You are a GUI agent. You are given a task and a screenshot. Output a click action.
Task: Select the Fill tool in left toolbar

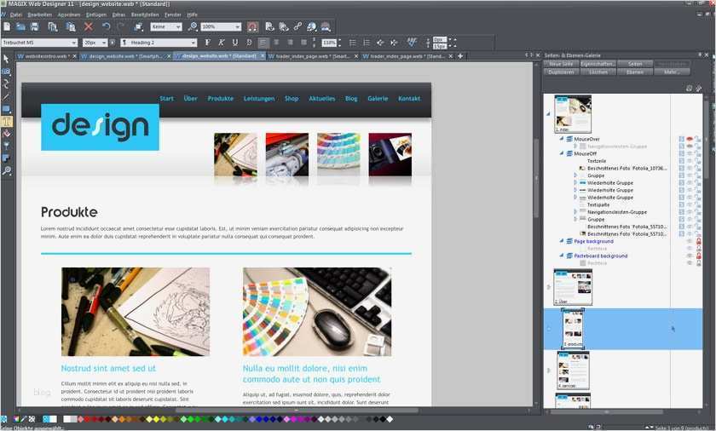7,134
